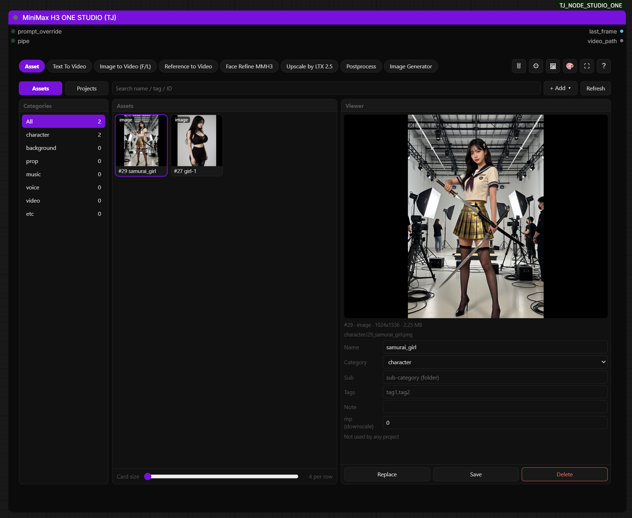632x518 pixels.
Task: Click the Sub sub-category folder field
Action: (x=495, y=377)
